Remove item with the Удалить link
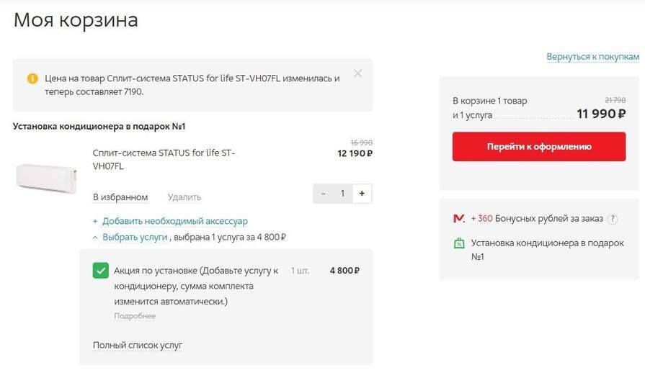This screenshot has height=370, width=645. pos(184,197)
